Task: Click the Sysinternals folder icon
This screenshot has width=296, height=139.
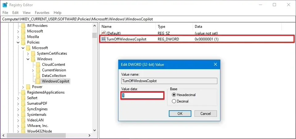Action: click(23, 115)
